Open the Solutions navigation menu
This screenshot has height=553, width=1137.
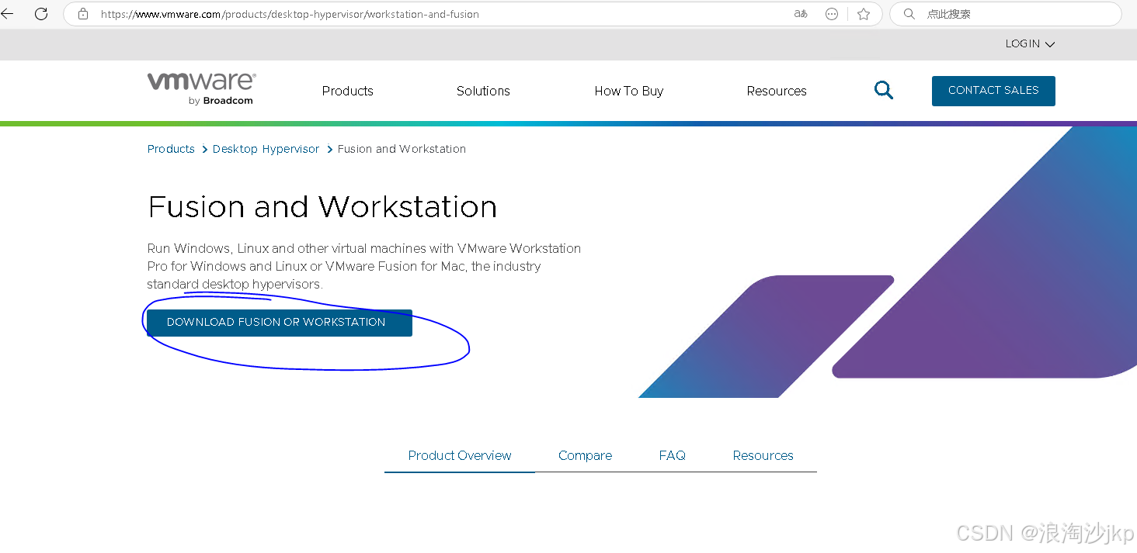483,91
